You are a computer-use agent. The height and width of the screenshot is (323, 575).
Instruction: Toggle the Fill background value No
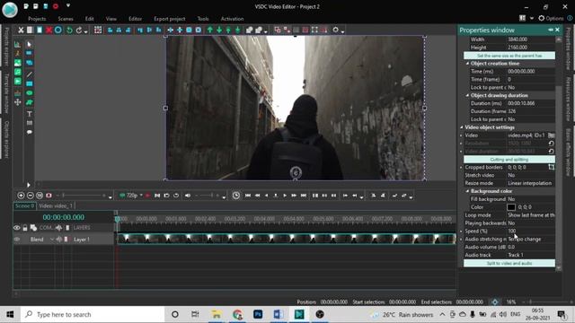pos(531,199)
